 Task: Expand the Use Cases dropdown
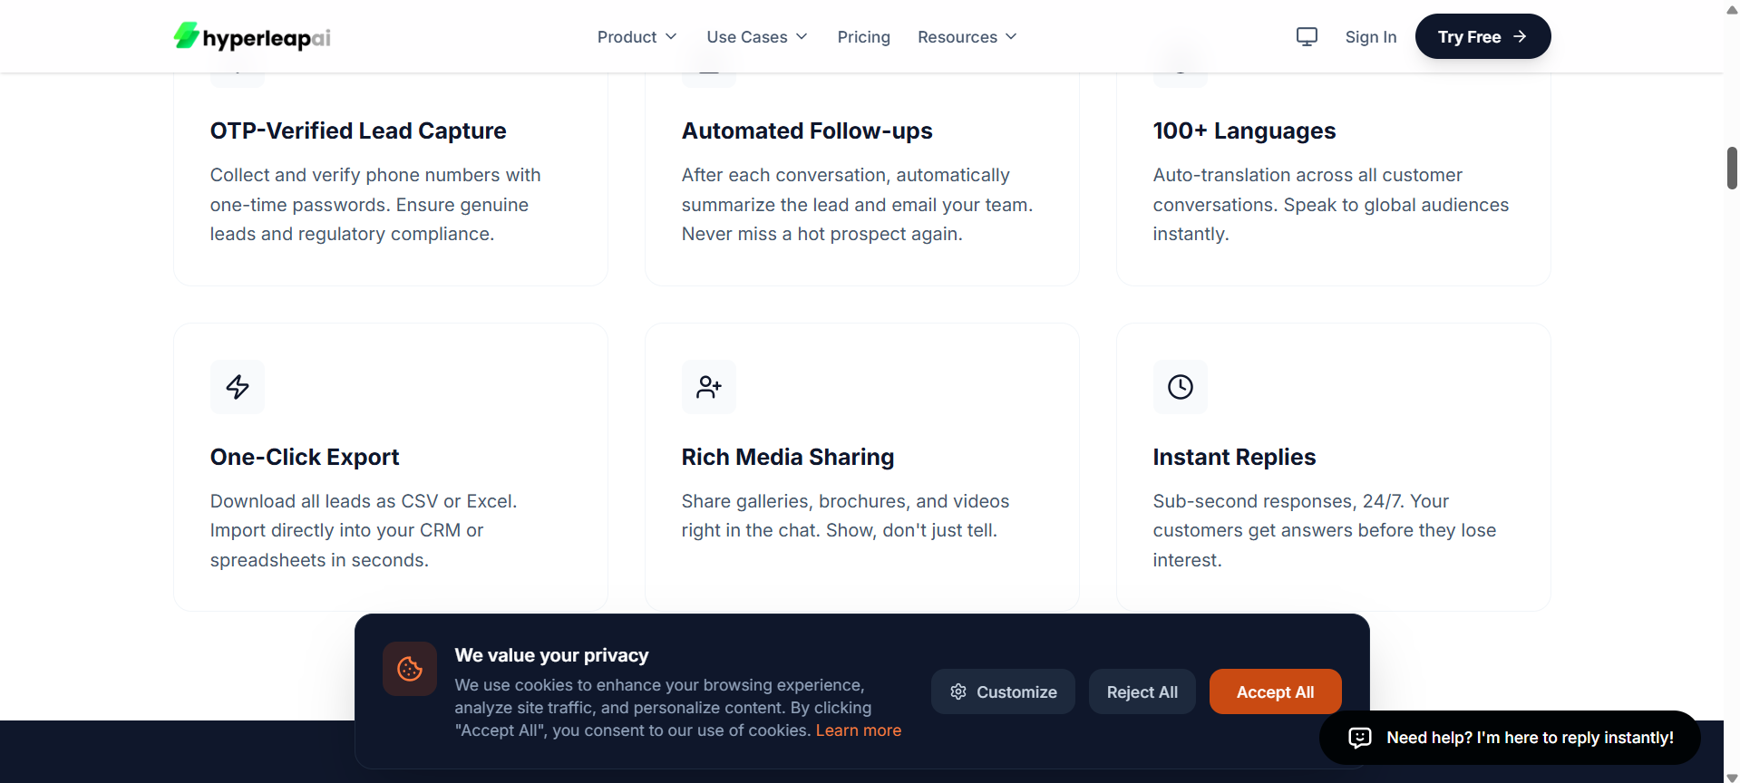click(757, 36)
